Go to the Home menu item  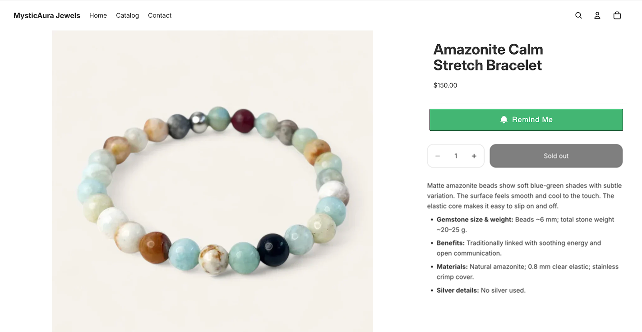[x=98, y=15]
